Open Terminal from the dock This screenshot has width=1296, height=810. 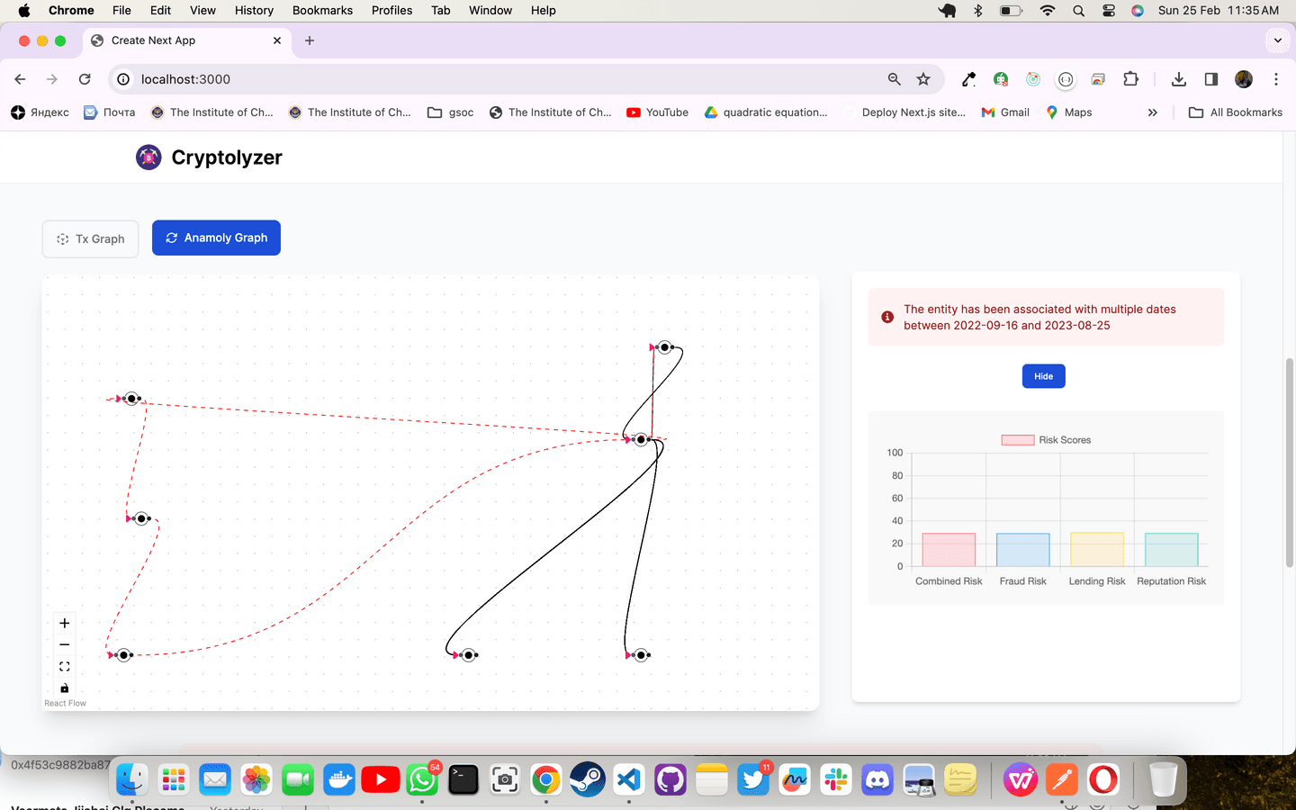[x=463, y=779]
